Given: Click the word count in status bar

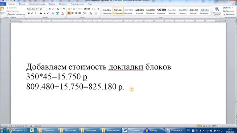Looking at the screenshot, I should tap(21, 126).
